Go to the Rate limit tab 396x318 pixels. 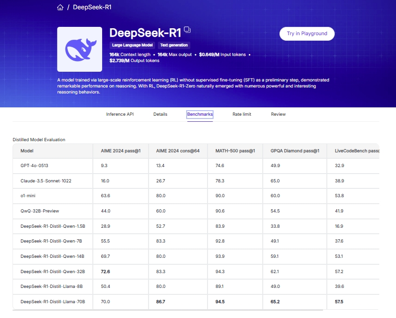[242, 114]
